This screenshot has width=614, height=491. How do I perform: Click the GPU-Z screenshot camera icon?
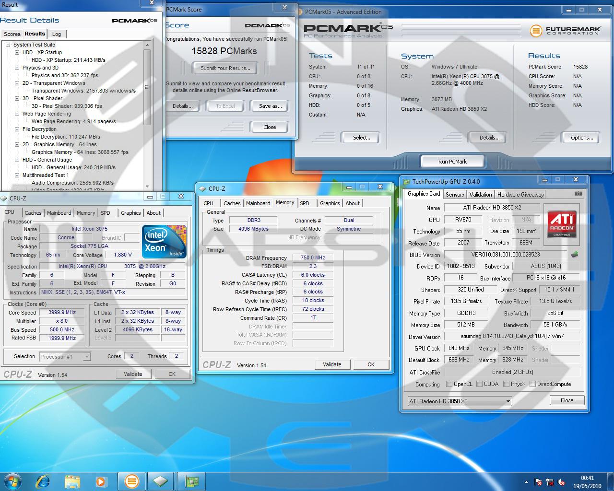click(579, 194)
